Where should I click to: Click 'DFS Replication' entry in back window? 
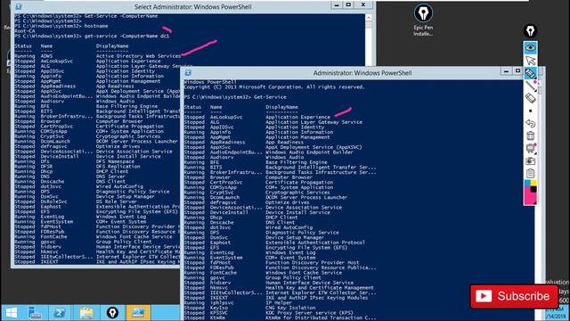pos(118,167)
